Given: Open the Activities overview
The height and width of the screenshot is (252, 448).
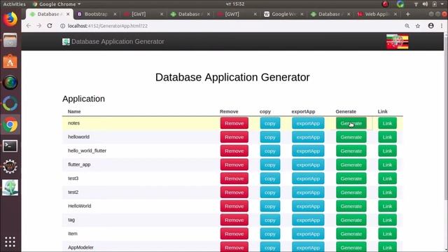Looking at the screenshot, I should coord(14,4).
